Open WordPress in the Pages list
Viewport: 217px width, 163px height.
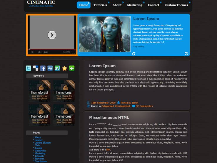(x=40, y=151)
